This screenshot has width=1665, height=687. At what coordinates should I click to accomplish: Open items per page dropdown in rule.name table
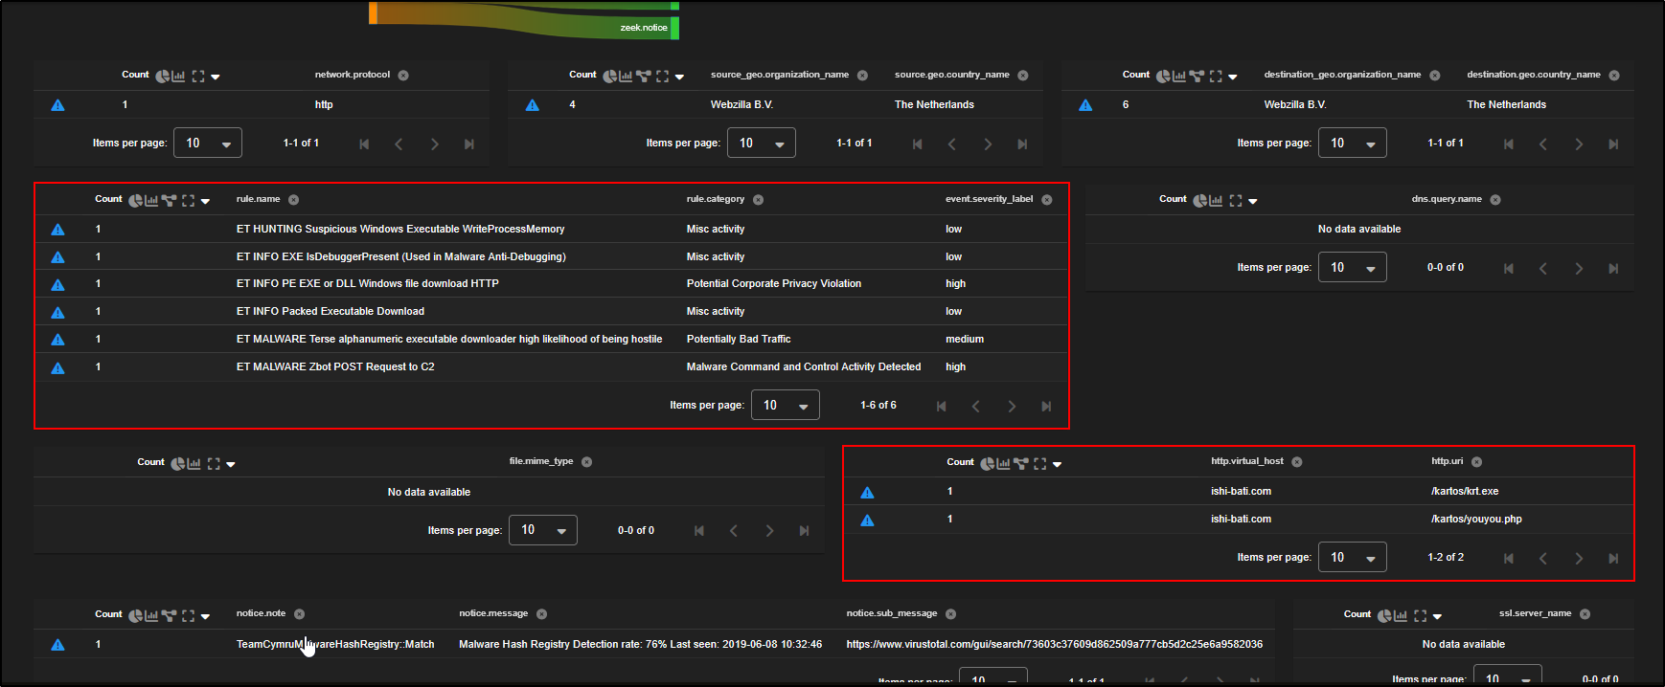785,406
